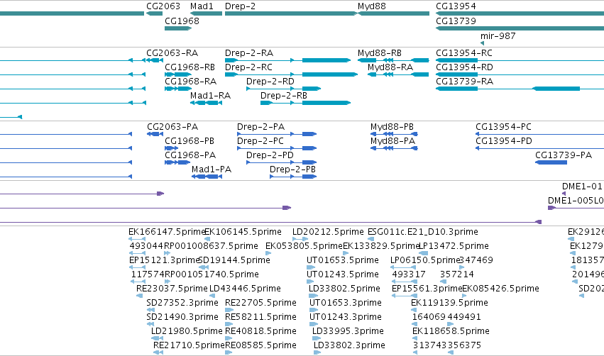
Task: Select the Drep-2 gene bar
Action: pos(291,13)
